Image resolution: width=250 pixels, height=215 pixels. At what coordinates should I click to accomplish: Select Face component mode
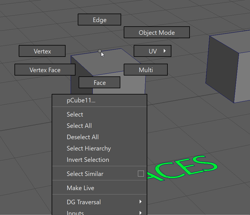(x=99, y=83)
